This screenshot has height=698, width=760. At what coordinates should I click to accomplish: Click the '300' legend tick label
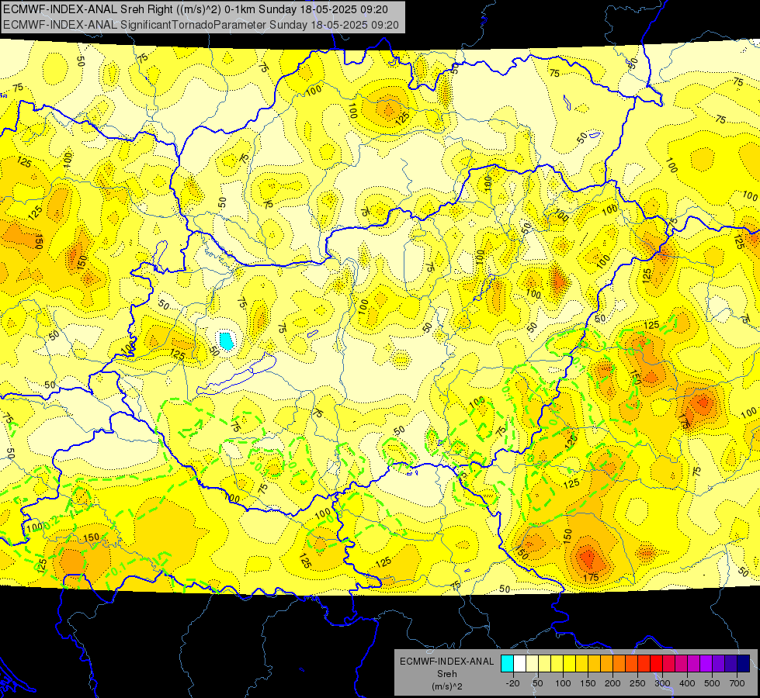[662, 683]
